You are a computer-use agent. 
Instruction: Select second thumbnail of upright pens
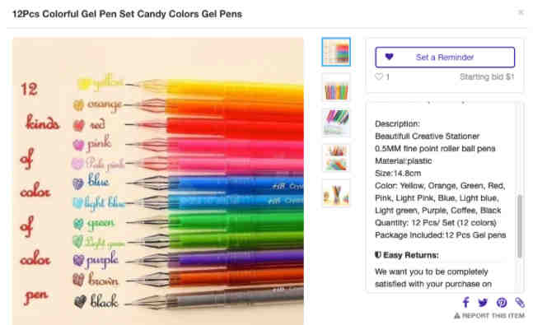[x=336, y=87]
